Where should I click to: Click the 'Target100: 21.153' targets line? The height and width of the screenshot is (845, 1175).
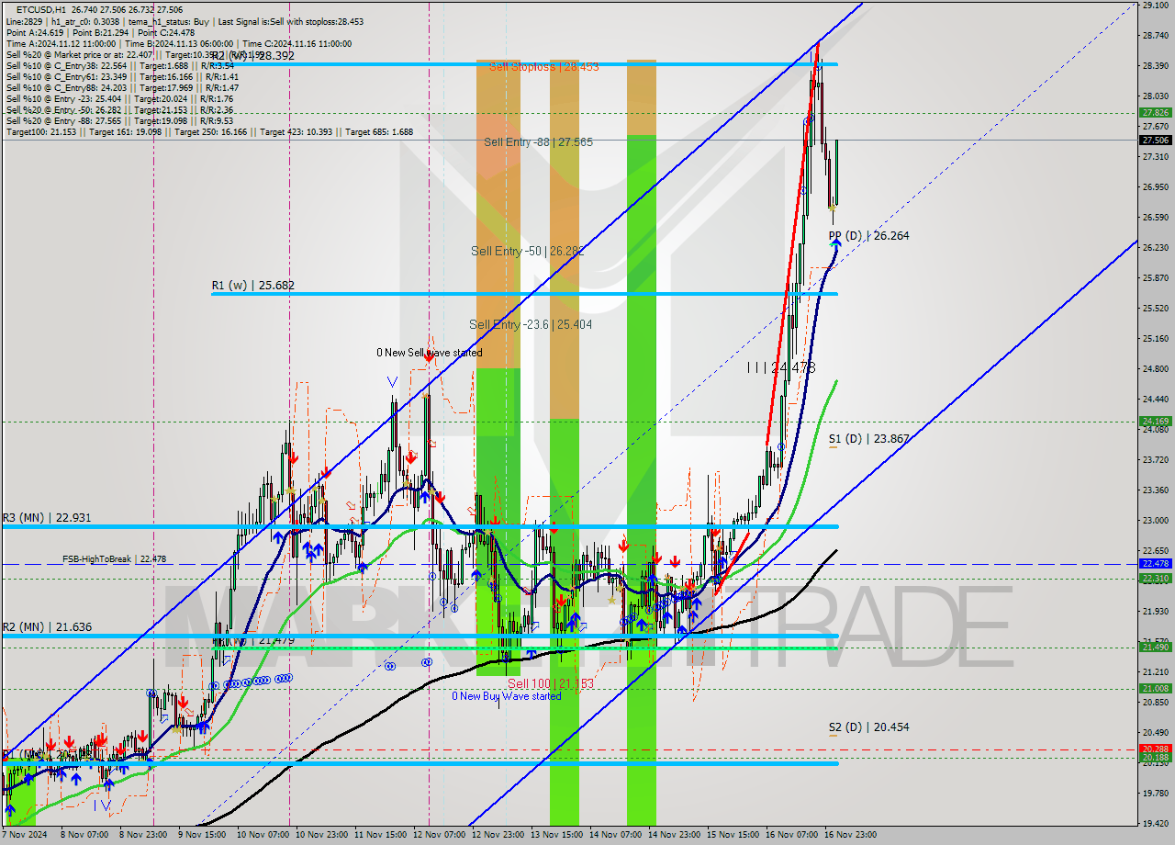[209, 131]
